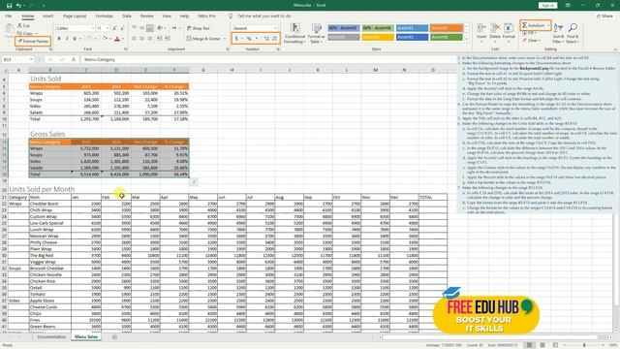Open AutoSum dropdown arrow
This screenshot has height=349, width=620.
548,25
